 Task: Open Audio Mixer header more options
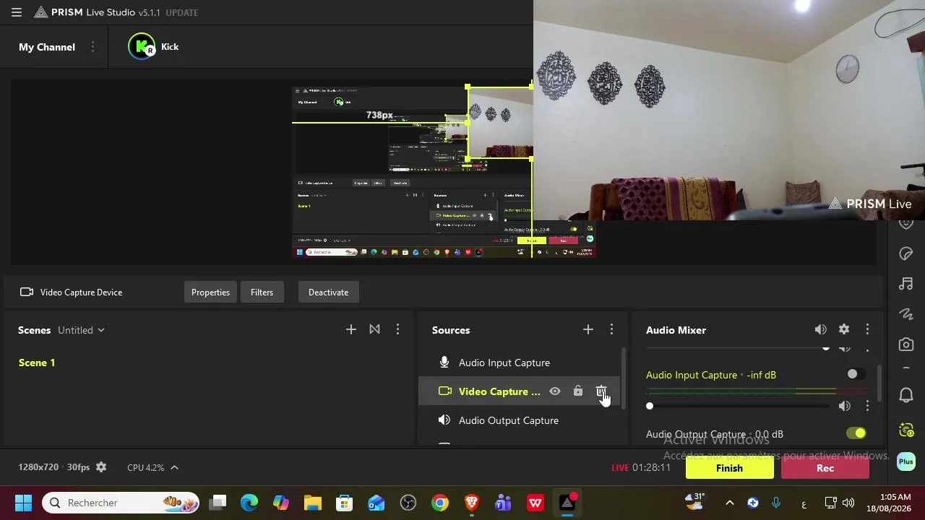pos(867,330)
